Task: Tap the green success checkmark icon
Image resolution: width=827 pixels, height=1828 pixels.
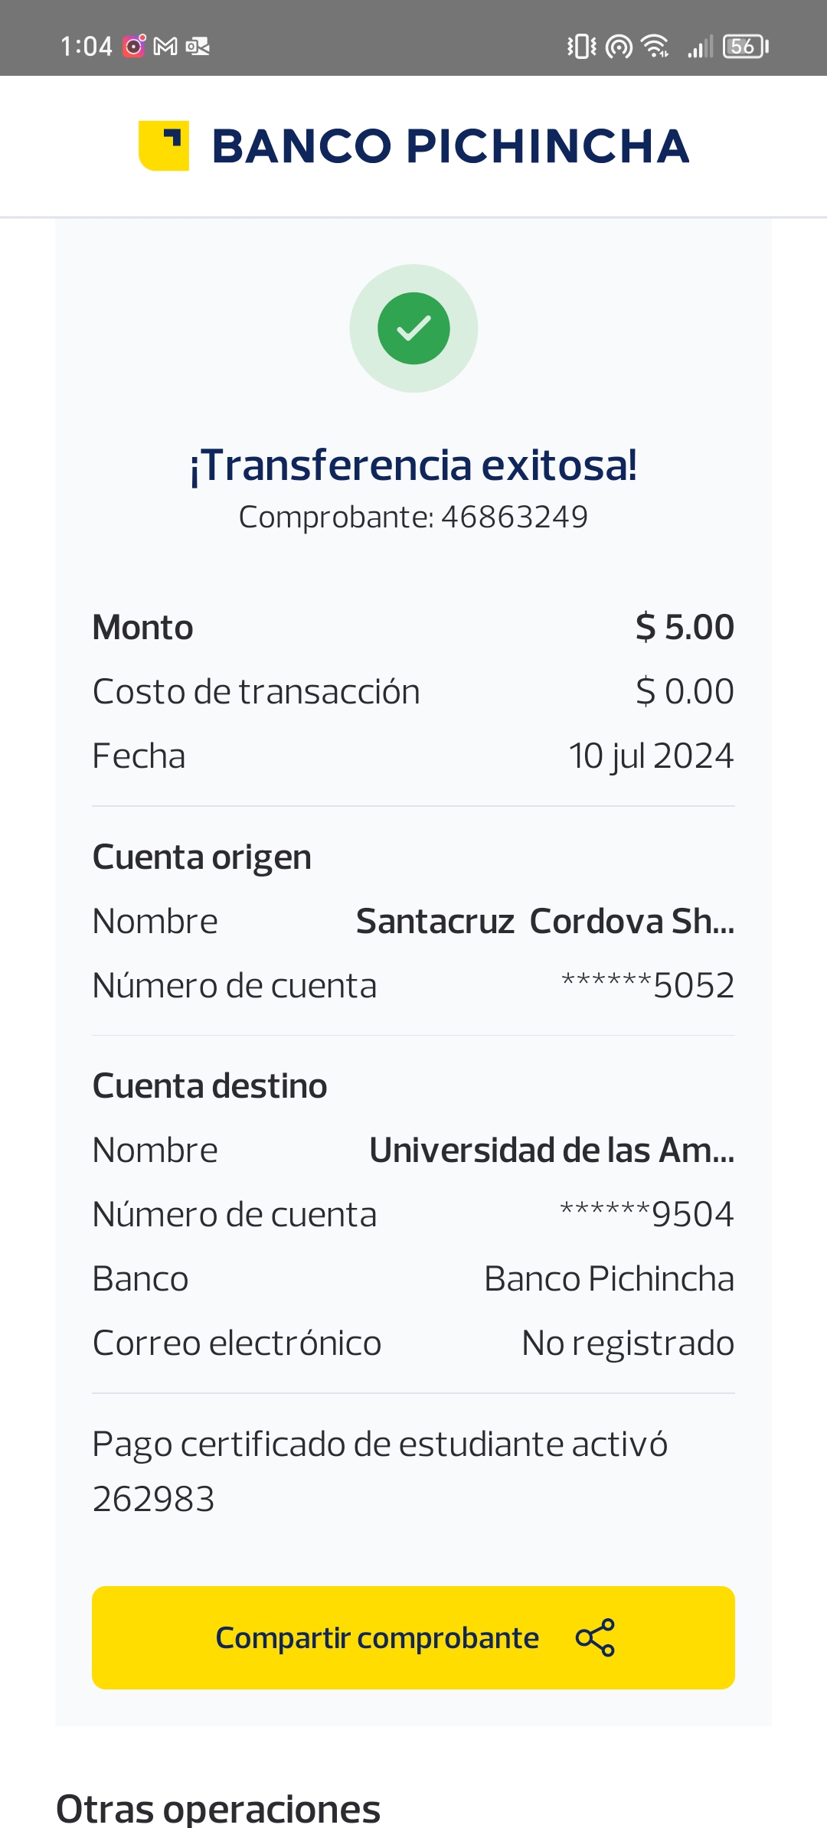Action: tap(413, 328)
